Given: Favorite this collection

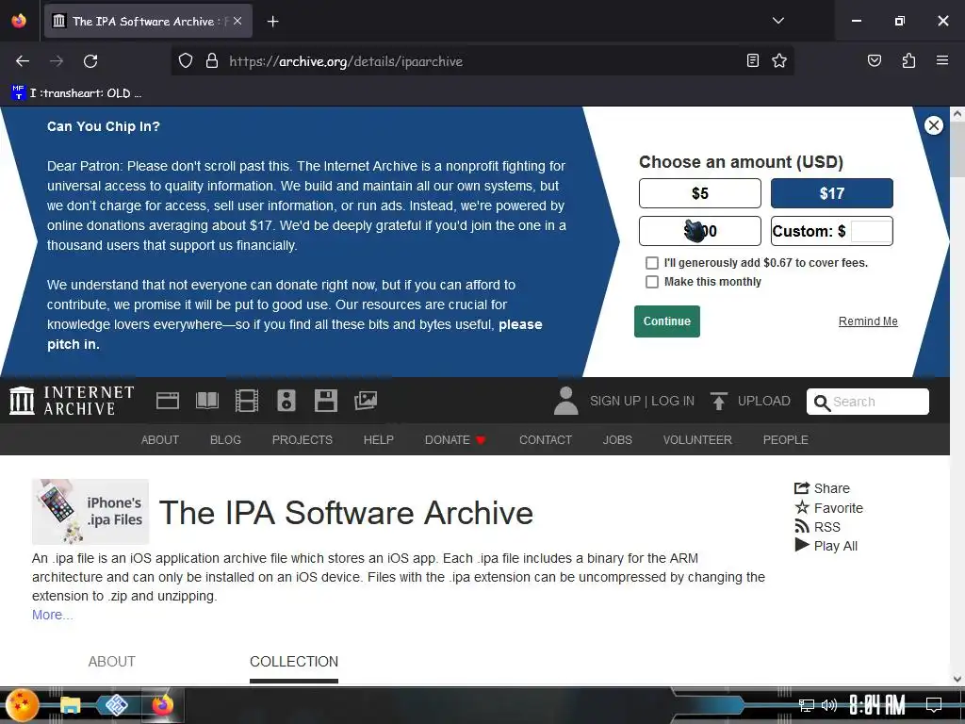Looking at the screenshot, I should [x=828, y=508].
